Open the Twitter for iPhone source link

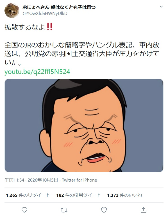(x=80, y=180)
